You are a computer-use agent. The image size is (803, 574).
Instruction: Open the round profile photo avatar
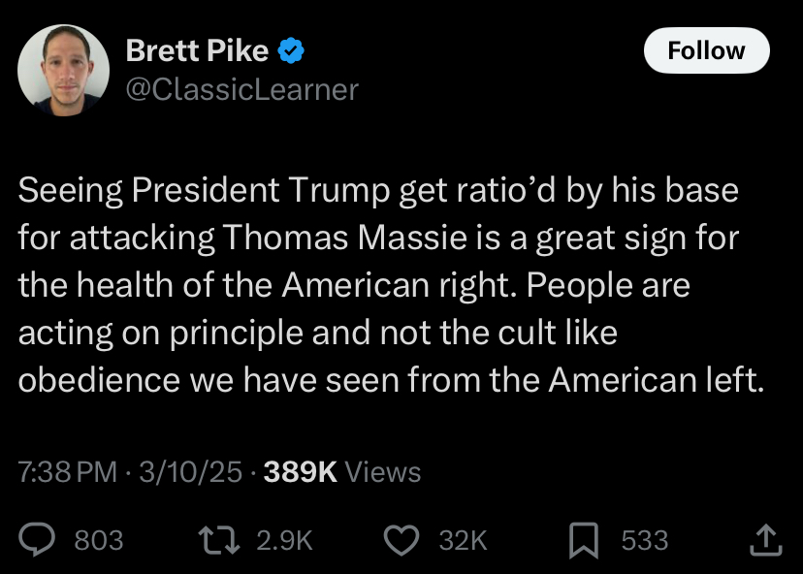(x=63, y=70)
